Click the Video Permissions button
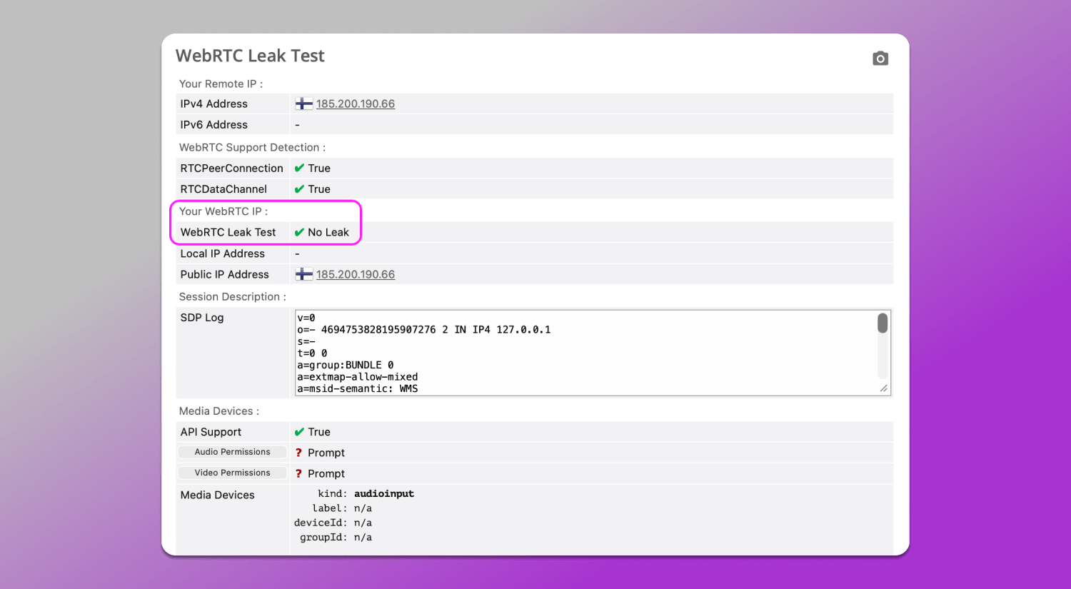The width and height of the screenshot is (1071, 589). (x=231, y=472)
